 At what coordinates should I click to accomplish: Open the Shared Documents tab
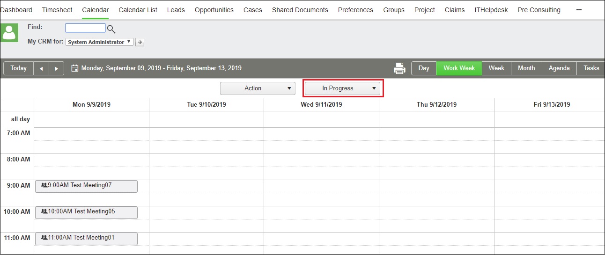coord(300,10)
